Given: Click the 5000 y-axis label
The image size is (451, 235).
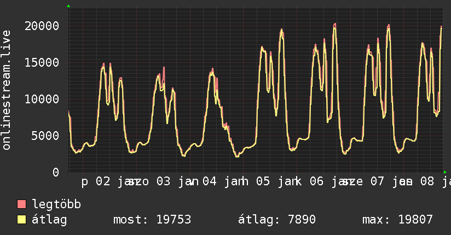Looking at the screenshot, I should click(x=45, y=136).
